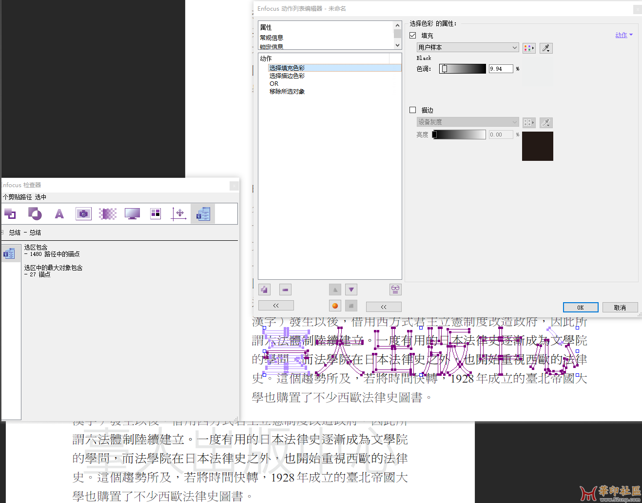Enable the 描边 stroke checkbox
642x503 pixels.
(x=413, y=110)
